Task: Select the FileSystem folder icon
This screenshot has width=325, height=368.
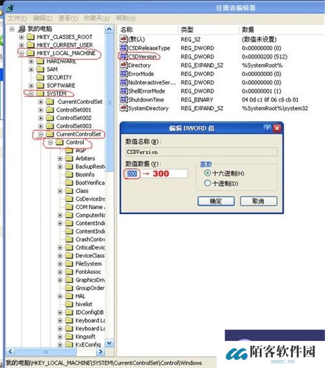Action: click(x=69, y=264)
